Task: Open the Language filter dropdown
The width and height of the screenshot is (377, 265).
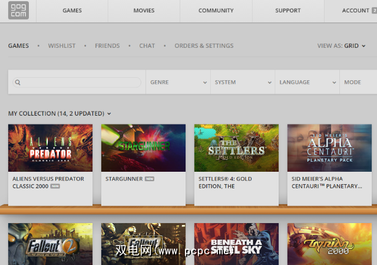Action: pyautogui.click(x=307, y=82)
